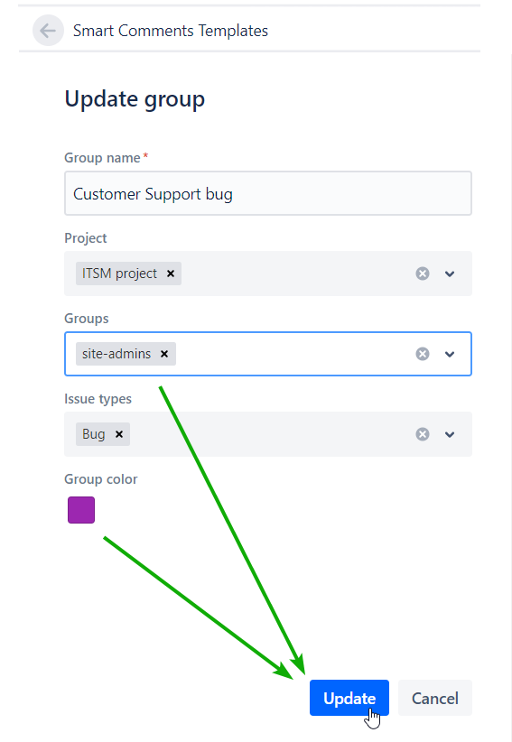The image size is (512, 742).
Task: Open the Groups dropdown chevron
Action: coord(450,354)
